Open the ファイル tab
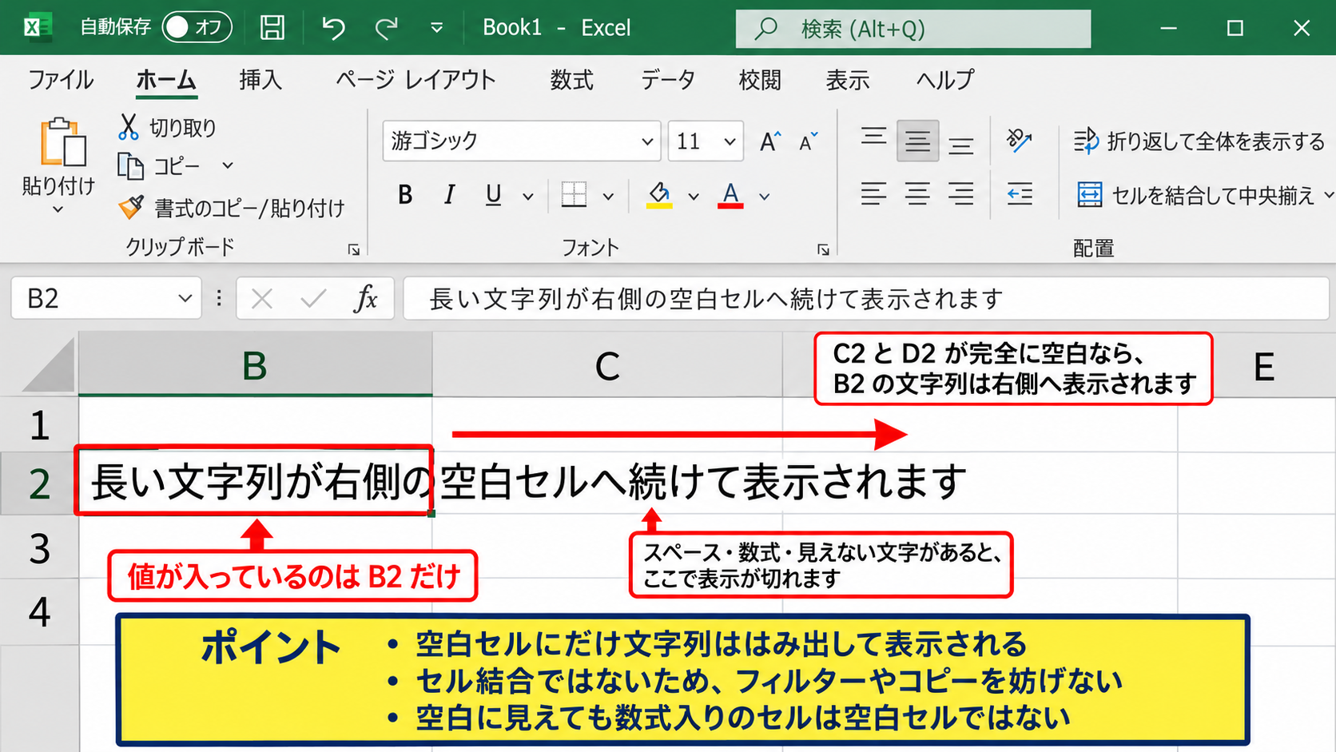The height and width of the screenshot is (752, 1336). (x=61, y=80)
